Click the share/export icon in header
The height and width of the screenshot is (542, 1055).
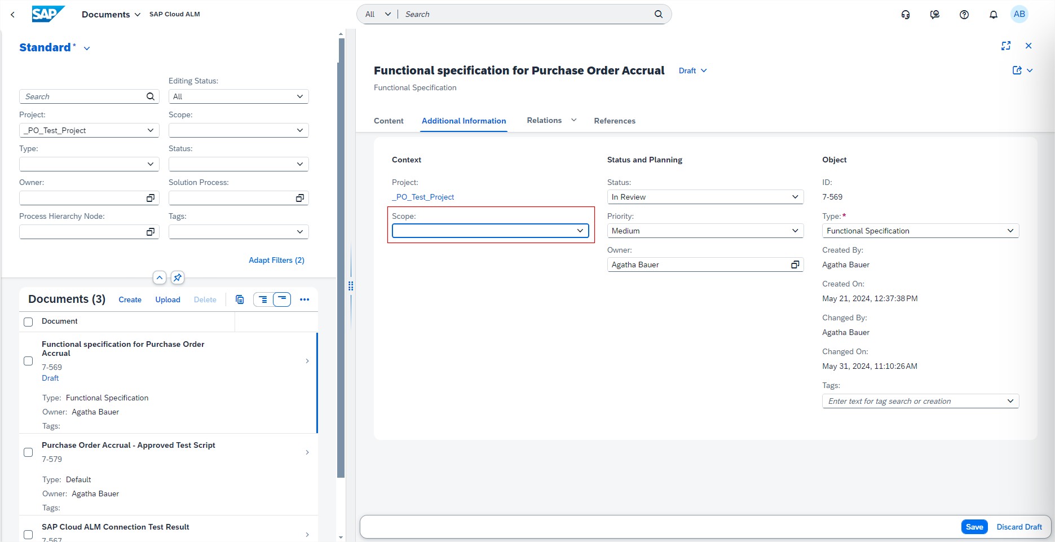pyautogui.click(x=1017, y=70)
